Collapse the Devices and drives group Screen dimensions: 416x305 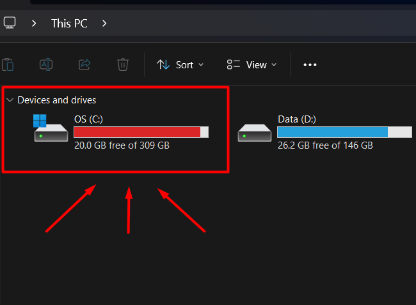coord(10,100)
